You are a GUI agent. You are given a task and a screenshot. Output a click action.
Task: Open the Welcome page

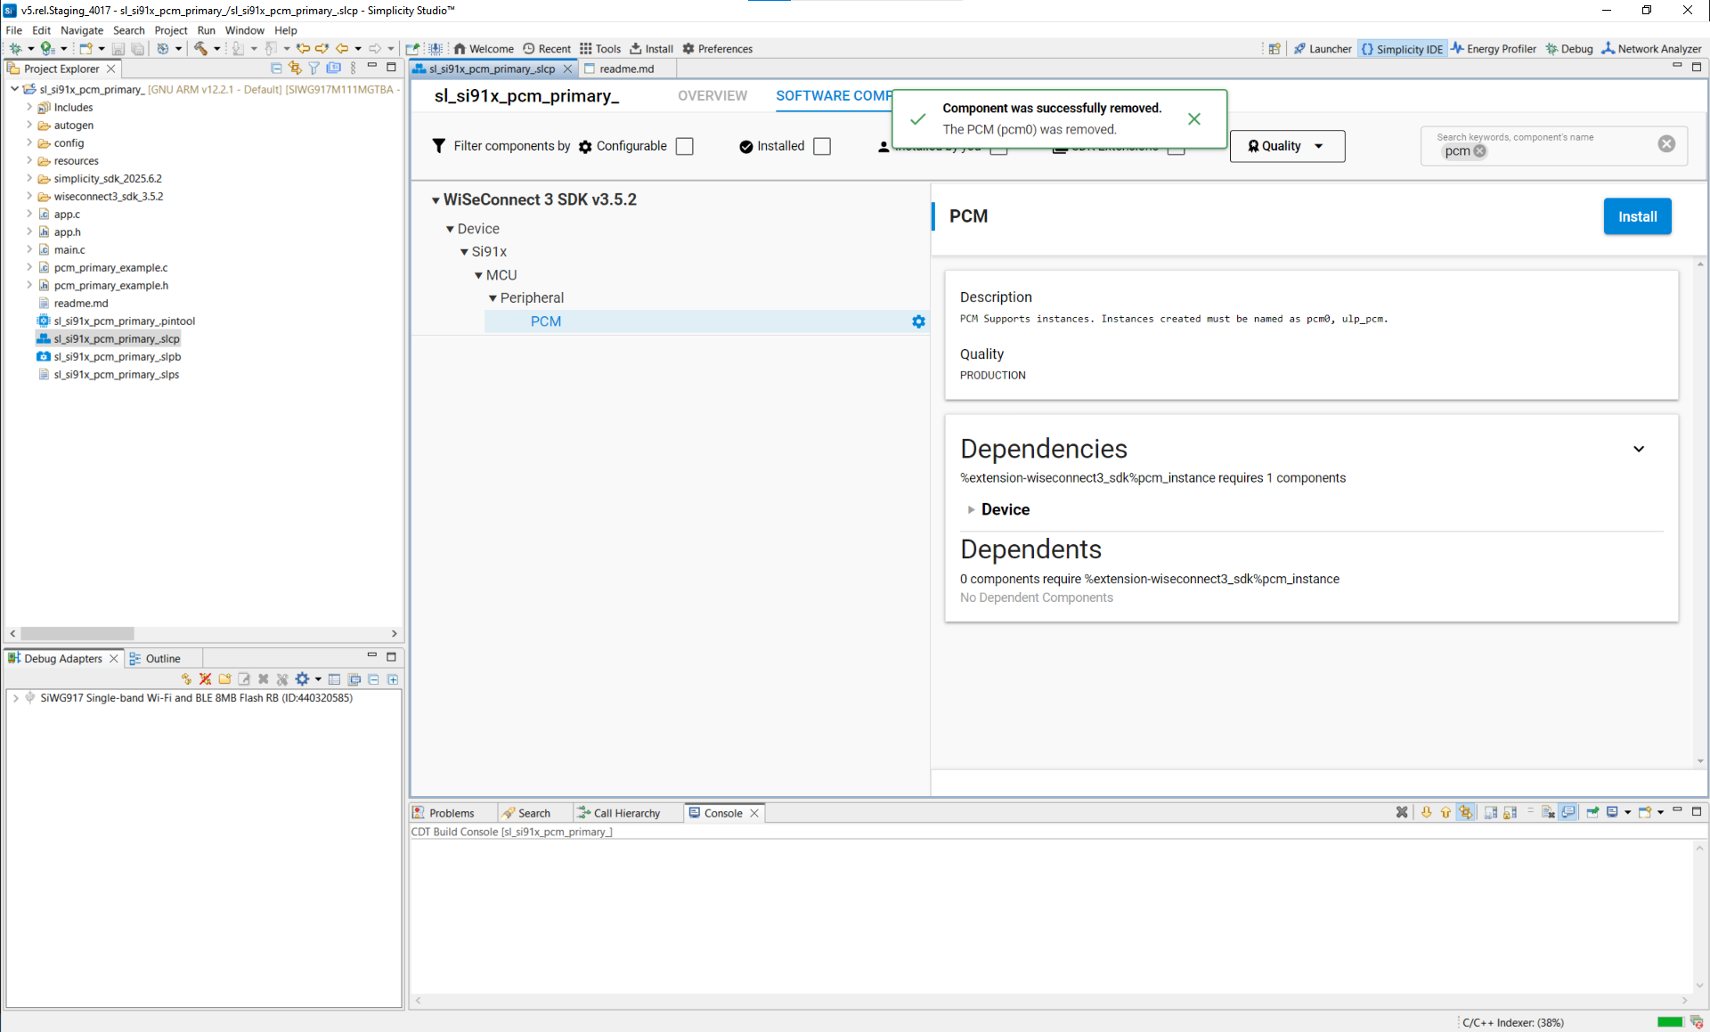(484, 49)
